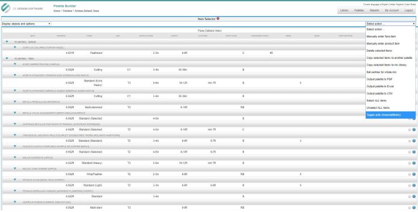The image size is (418, 212).
Task: Collapse the Planting - Trees group
Action: pyautogui.click(x=7, y=58)
